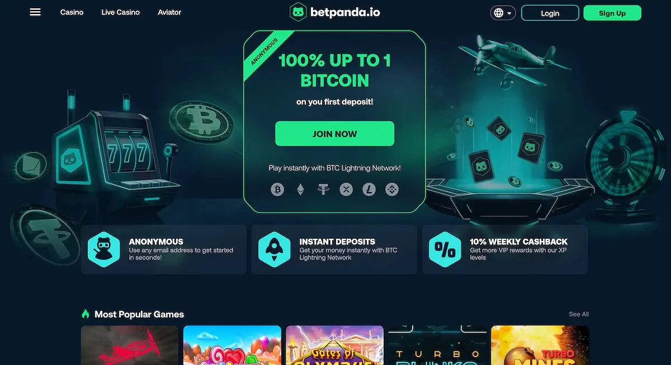Click the BNB currency icon
671x365 pixels.
pyautogui.click(x=392, y=189)
